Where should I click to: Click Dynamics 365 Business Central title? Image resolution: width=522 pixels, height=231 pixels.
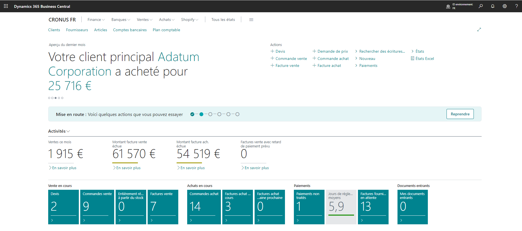[x=42, y=6]
